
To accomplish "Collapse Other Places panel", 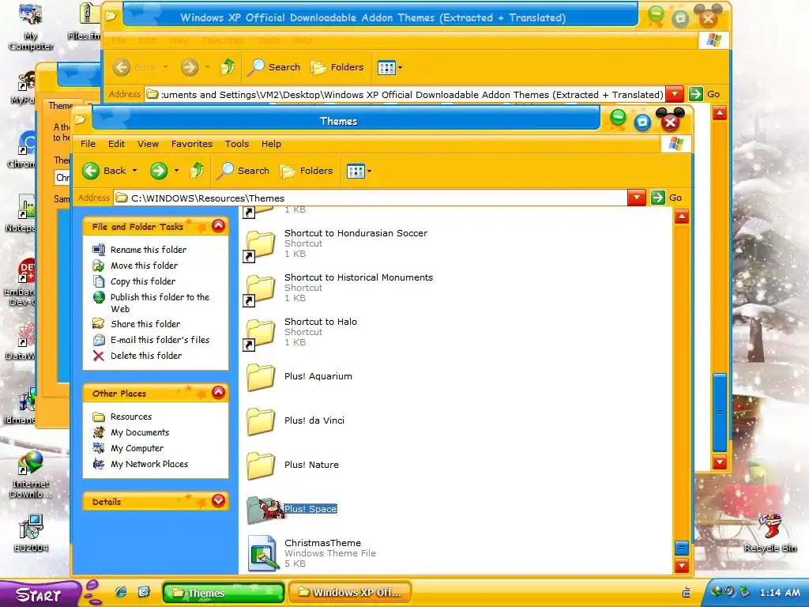I will click(218, 393).
